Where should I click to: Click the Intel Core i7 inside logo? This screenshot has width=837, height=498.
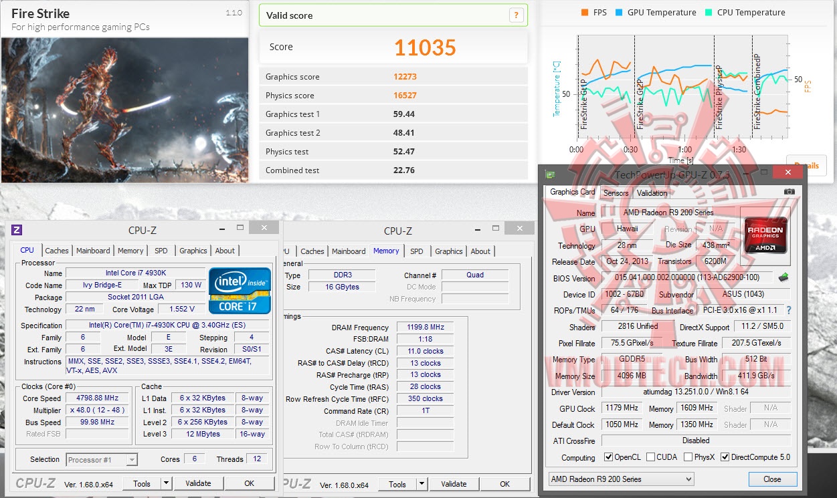click(240, 290)
